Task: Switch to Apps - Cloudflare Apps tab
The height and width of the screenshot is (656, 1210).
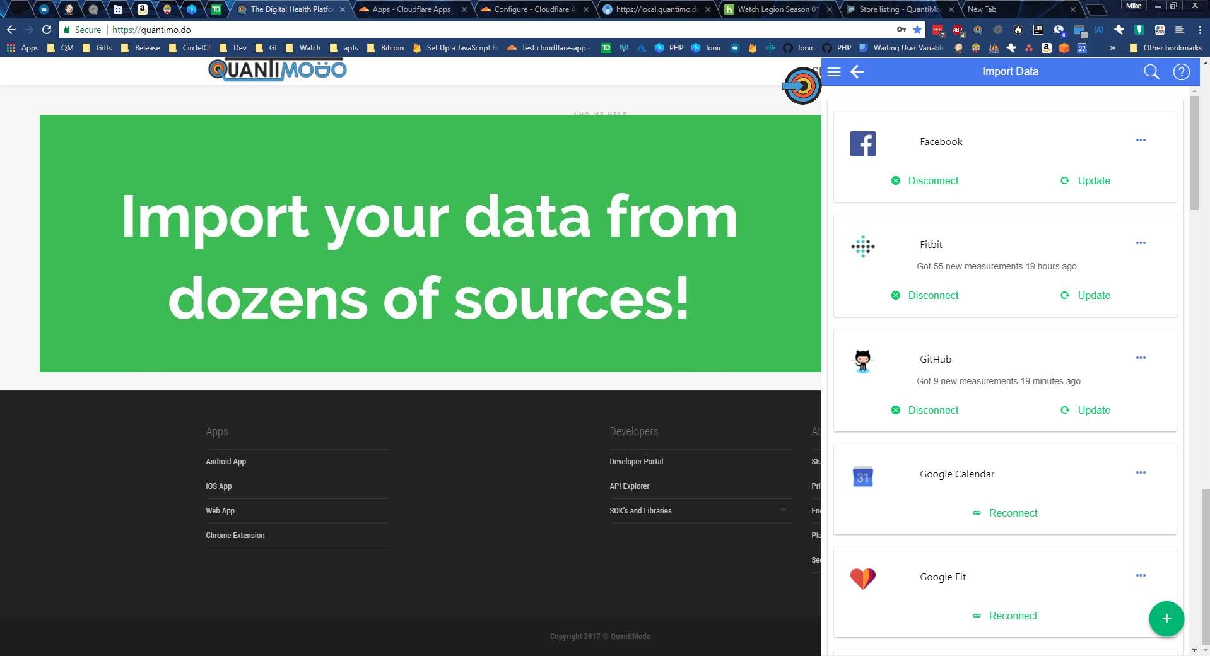Action: pyautogui.click(x=411, y=9)
